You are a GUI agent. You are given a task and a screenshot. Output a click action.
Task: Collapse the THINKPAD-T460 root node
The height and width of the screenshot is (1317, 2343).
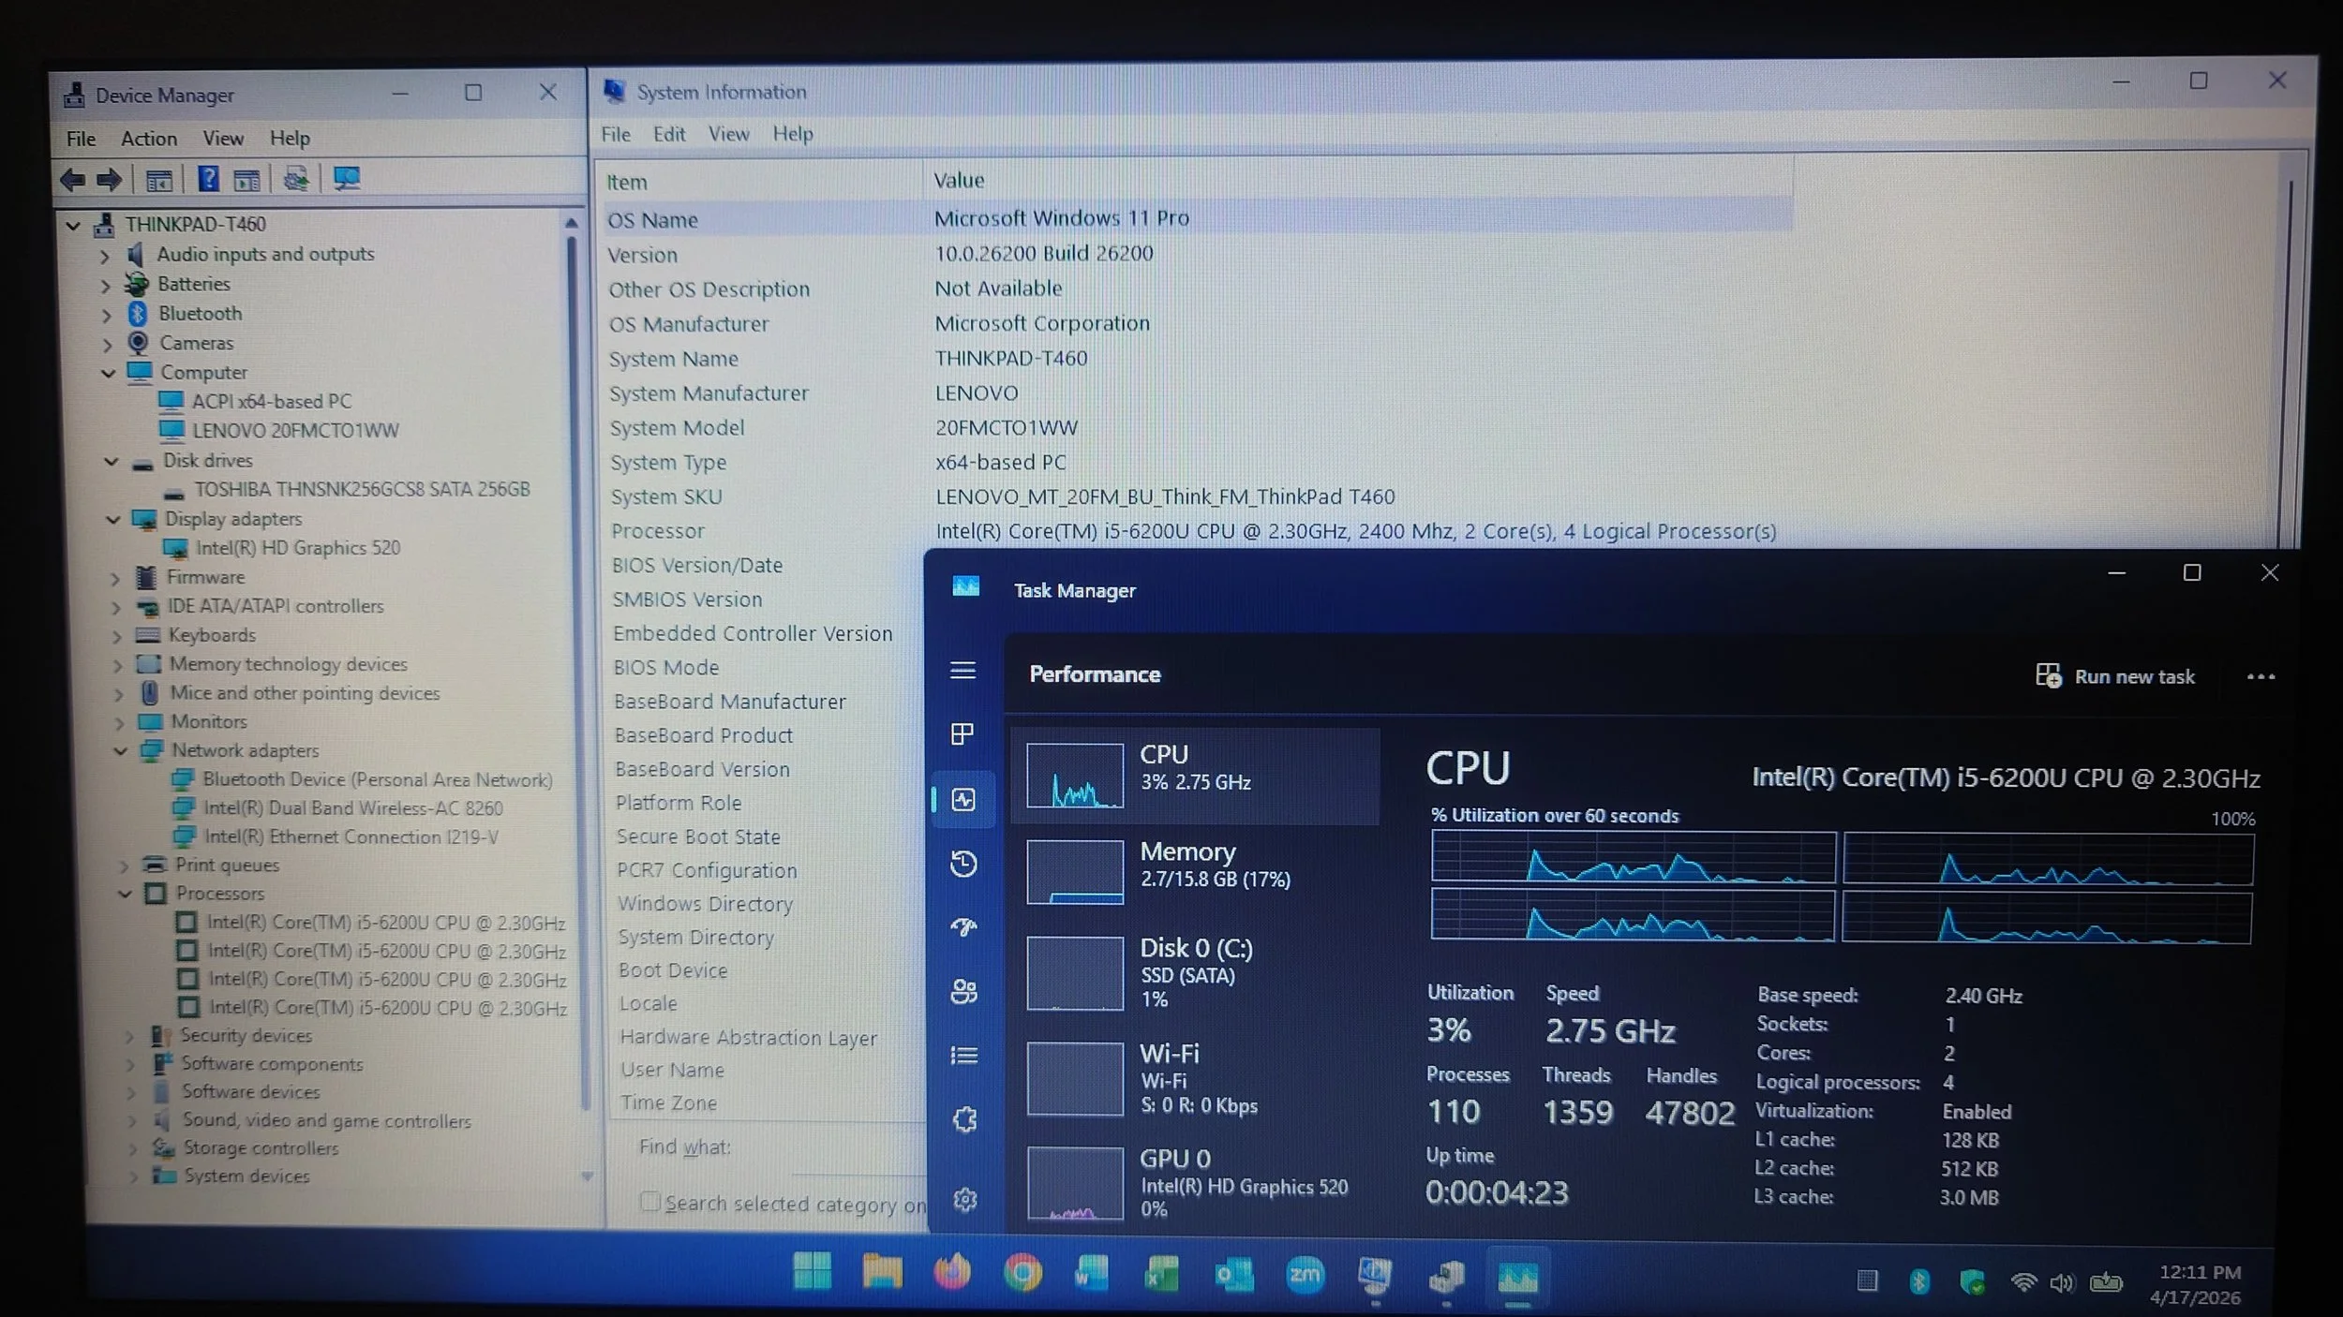(73, 225)
